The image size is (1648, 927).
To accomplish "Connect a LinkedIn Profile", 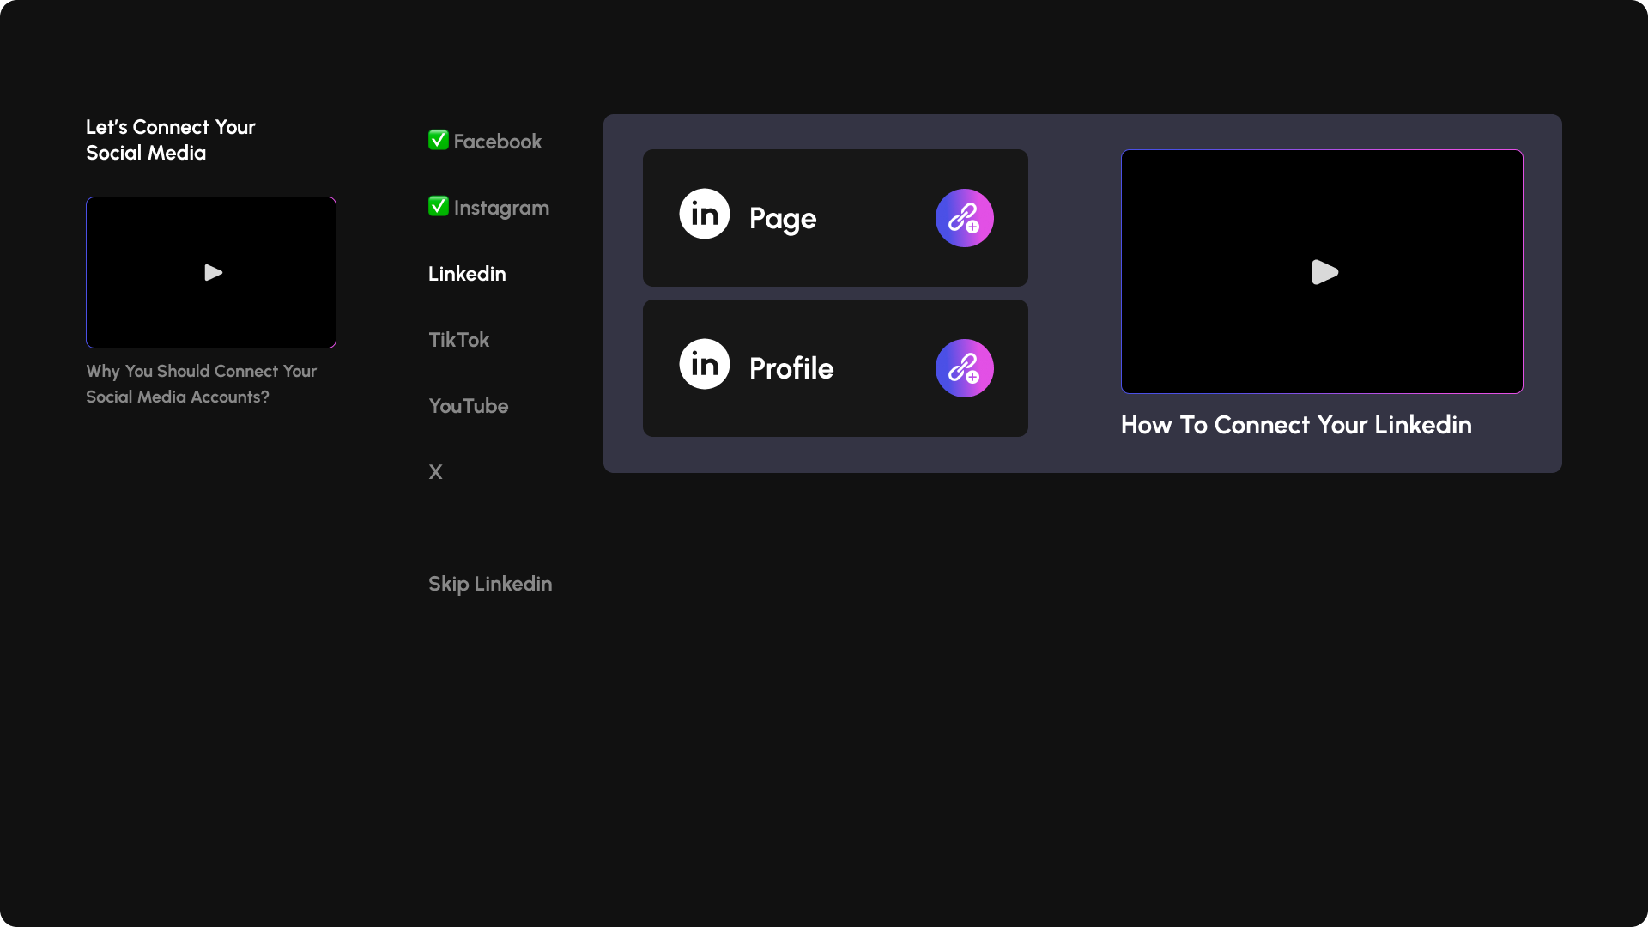I will click(834, 367).
